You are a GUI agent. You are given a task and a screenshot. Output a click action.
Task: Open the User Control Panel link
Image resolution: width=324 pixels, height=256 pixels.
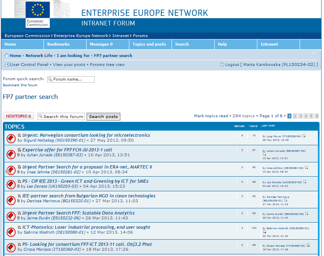[x=29, y=65]
